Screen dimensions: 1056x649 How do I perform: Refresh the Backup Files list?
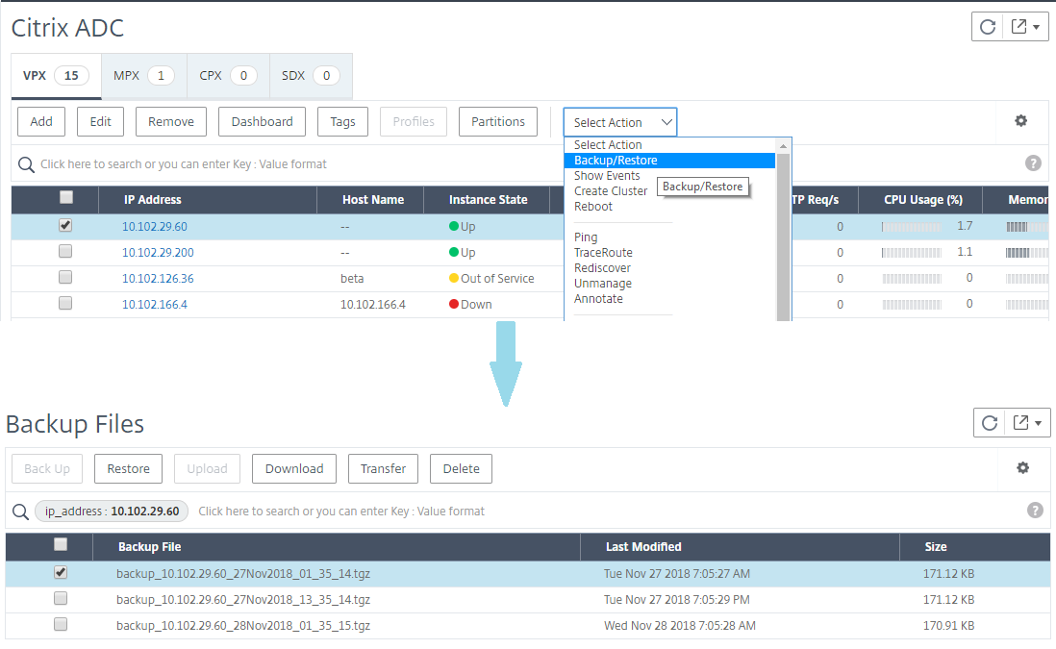click(x=990, y=423)
